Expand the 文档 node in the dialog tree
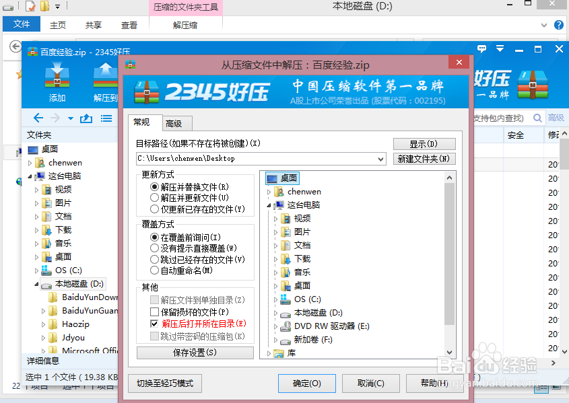The height and width of the screenshot is (403, 569). [x=276, y=246]
